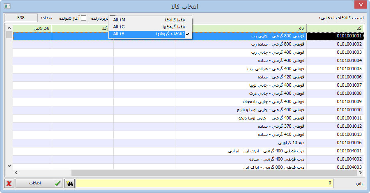Select code cell 0101001010

(335, 110)
